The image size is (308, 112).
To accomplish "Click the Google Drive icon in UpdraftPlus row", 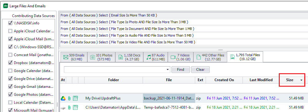I will 63,98.
